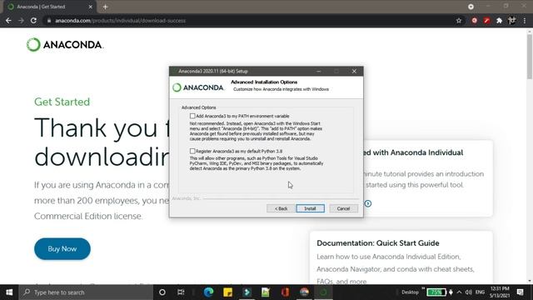Go forward in the browser
Screen dimensions: 533x300
(x=21, y=21)
